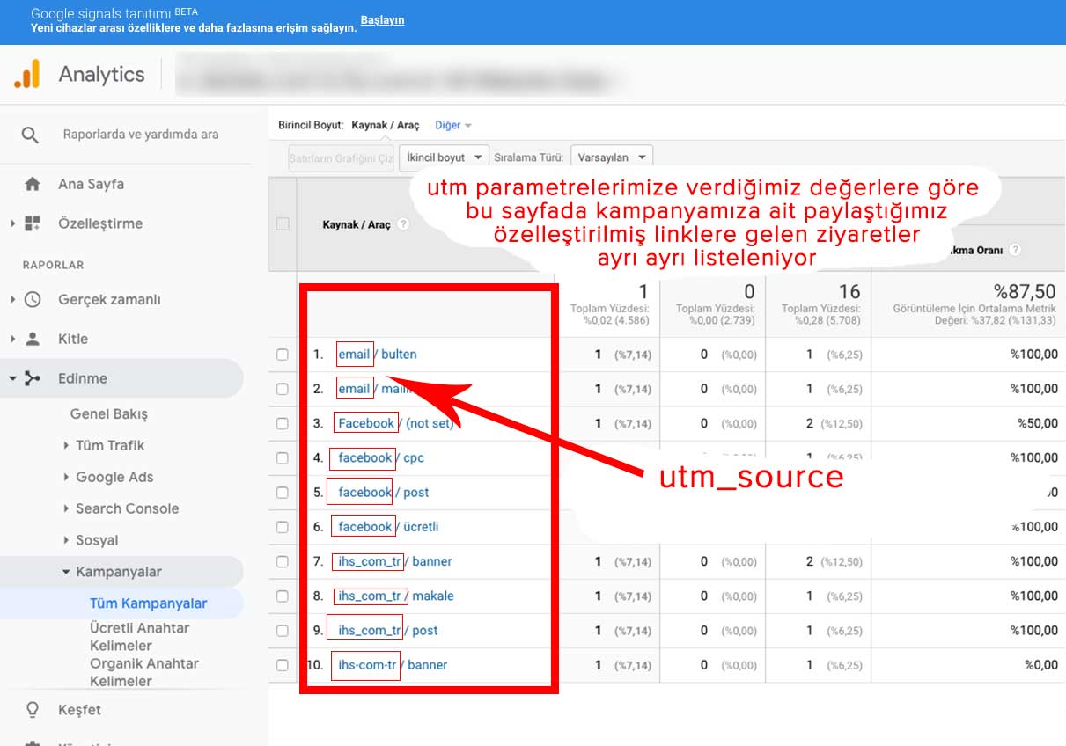Open the Facebook / (not set) source link
The width and height of the screenshot is (1066, 746).
(395, 423)
